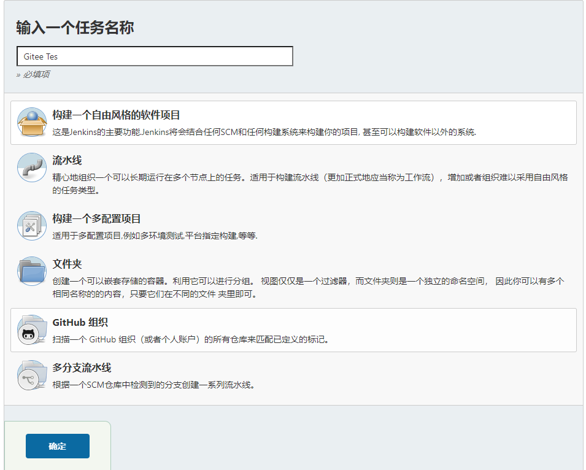The width and height of the screenshot is (586, 470).
Task: Click the blue Folder icon
Action: coord(32,271)
